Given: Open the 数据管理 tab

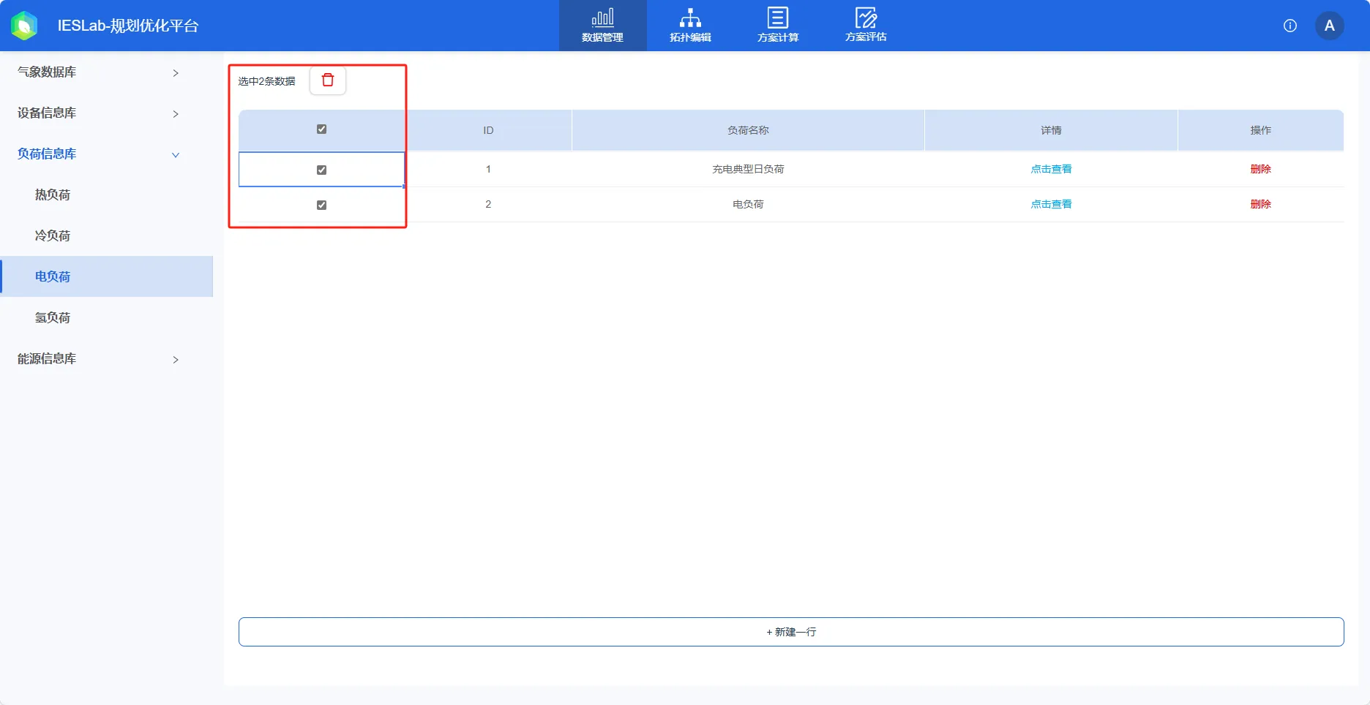Looking at the screenshot, I should [602, 26].
